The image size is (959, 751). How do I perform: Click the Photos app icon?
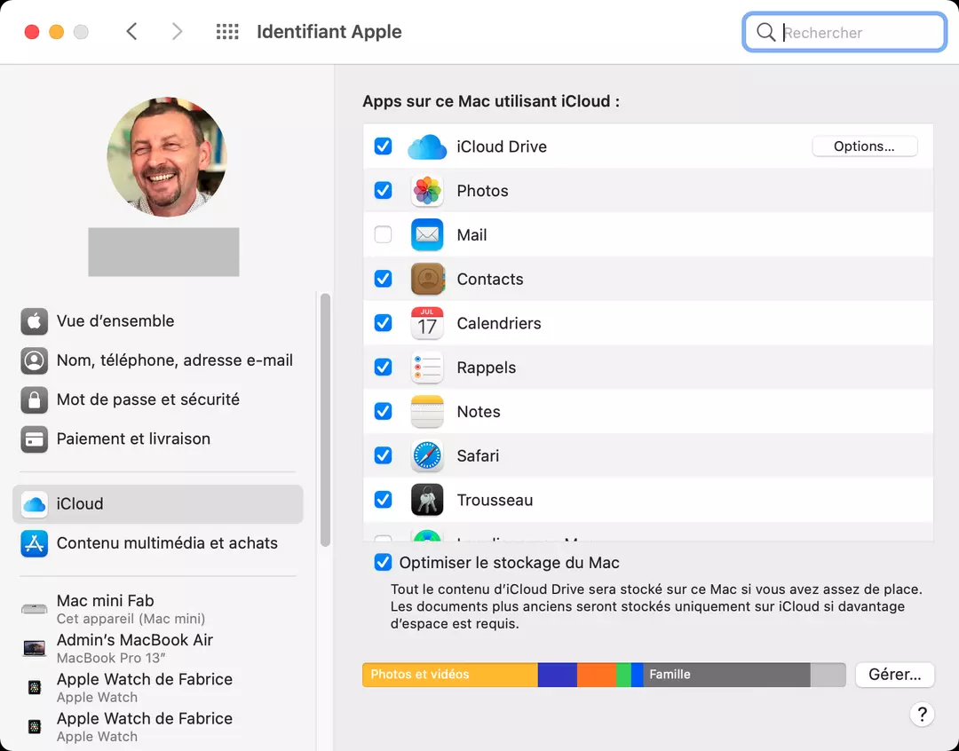[x=427, y=191]
